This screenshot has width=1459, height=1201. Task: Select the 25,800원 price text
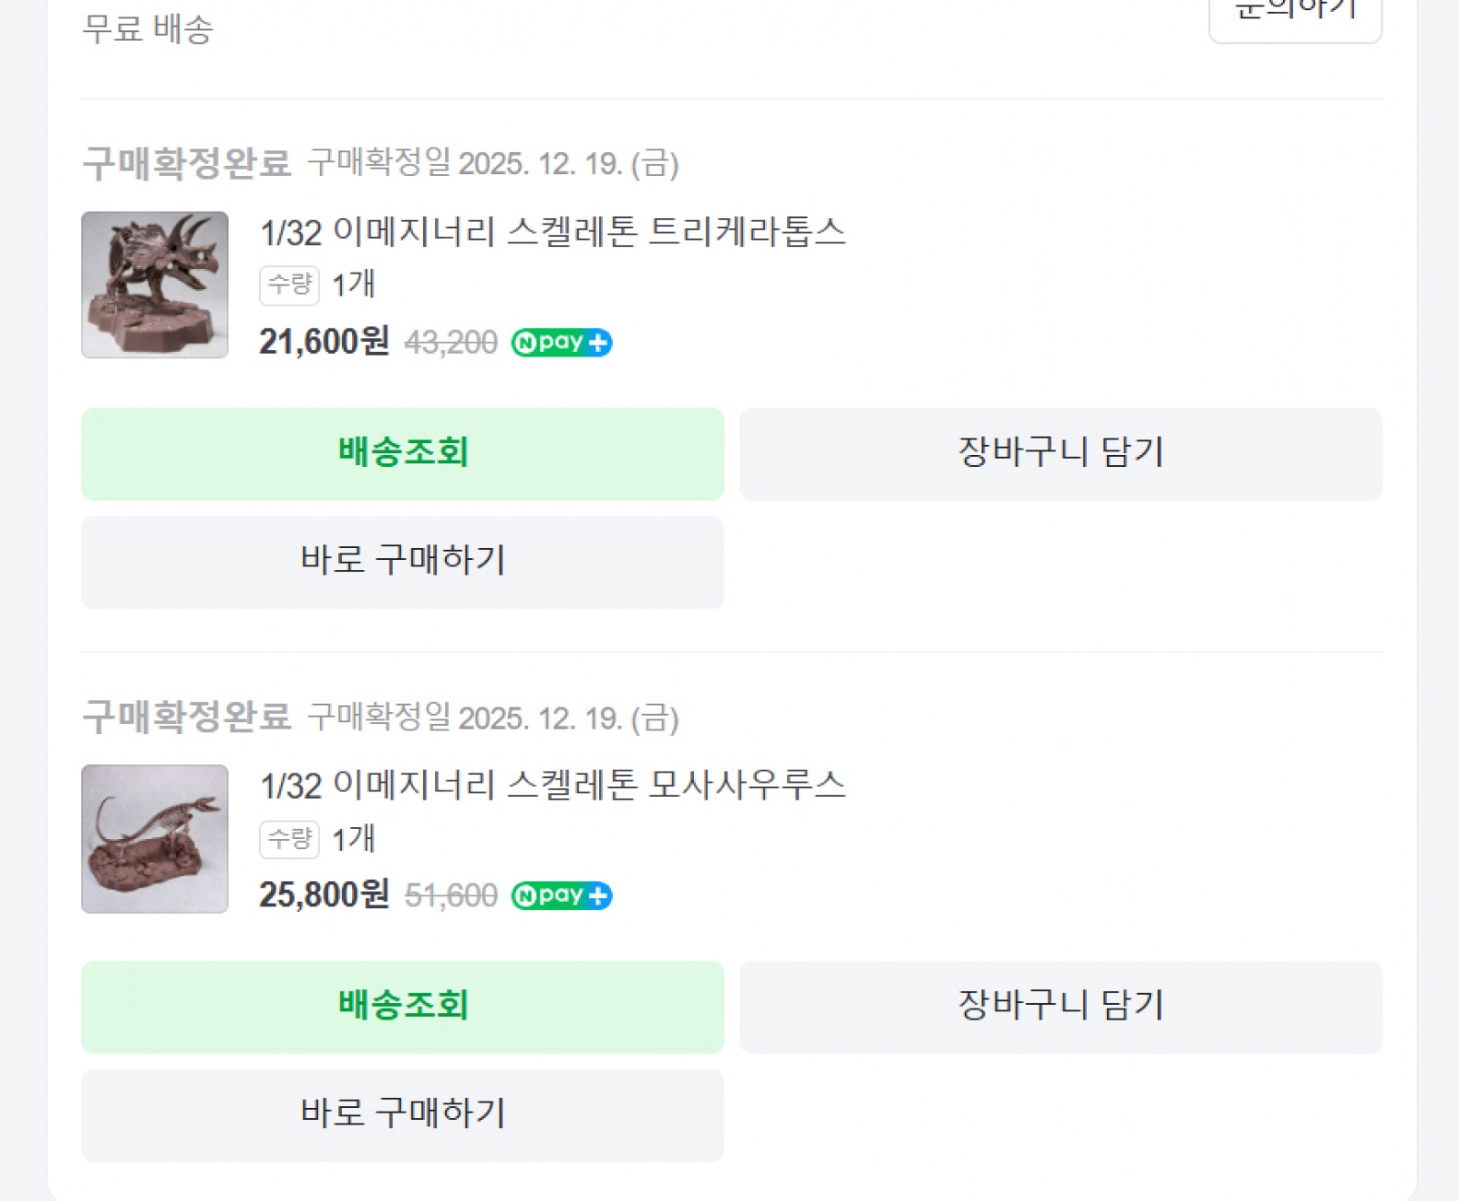click(x=324, y=895)
